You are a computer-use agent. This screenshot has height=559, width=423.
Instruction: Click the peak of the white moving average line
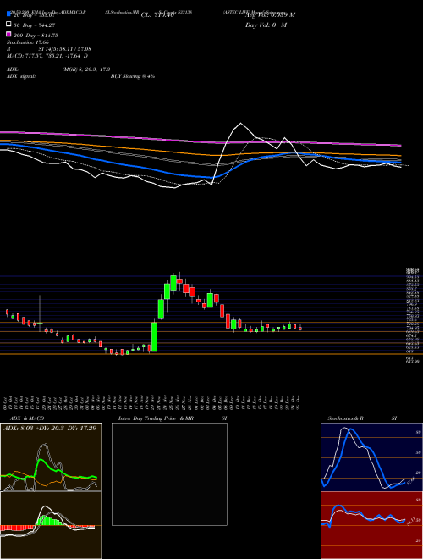point(241,124)
